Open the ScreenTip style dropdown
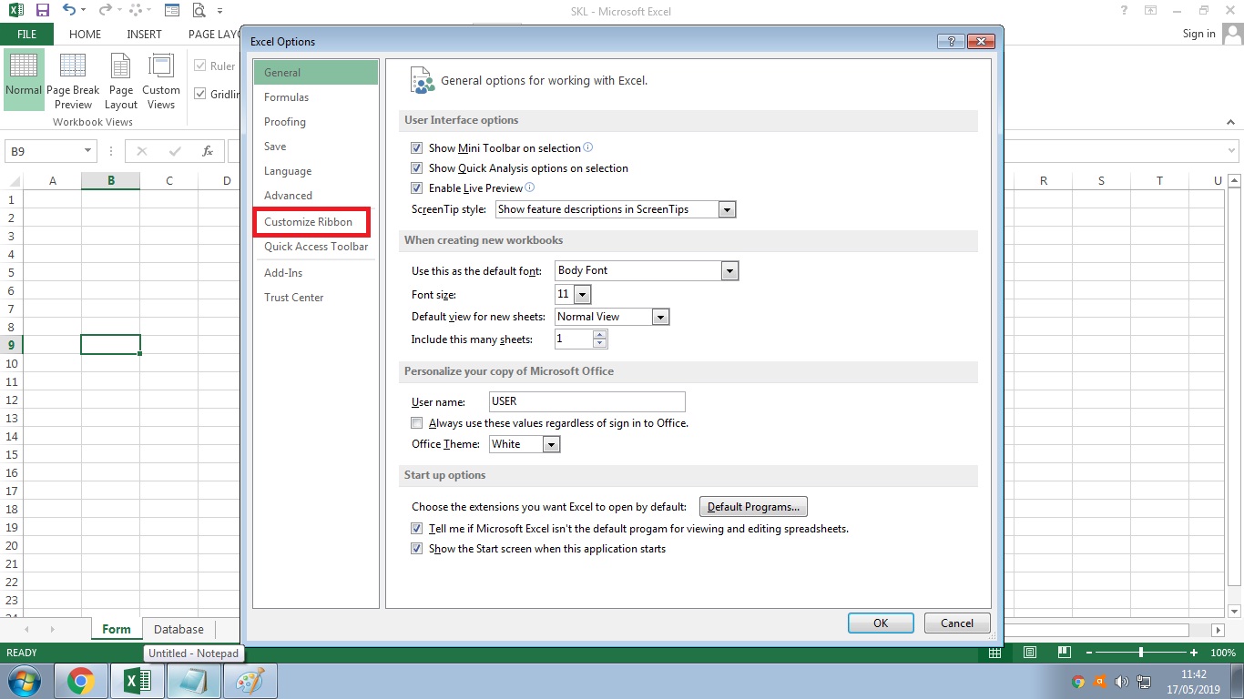This screenshot has width=1244, height=699. pos(727,208)
